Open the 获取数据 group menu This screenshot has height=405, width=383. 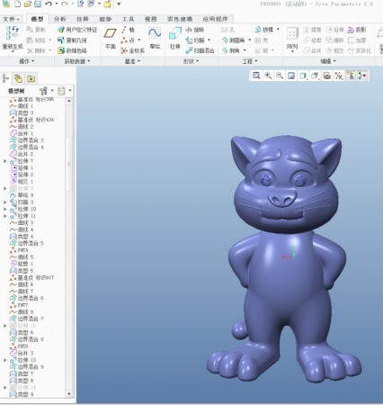click(x=77, y=61)
